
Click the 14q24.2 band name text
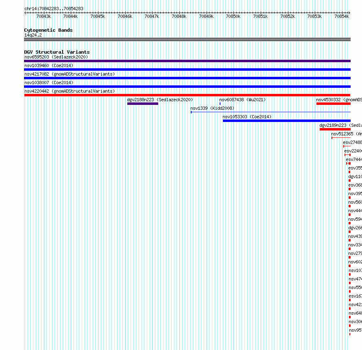pyautogui.click(x=33, y=35)
